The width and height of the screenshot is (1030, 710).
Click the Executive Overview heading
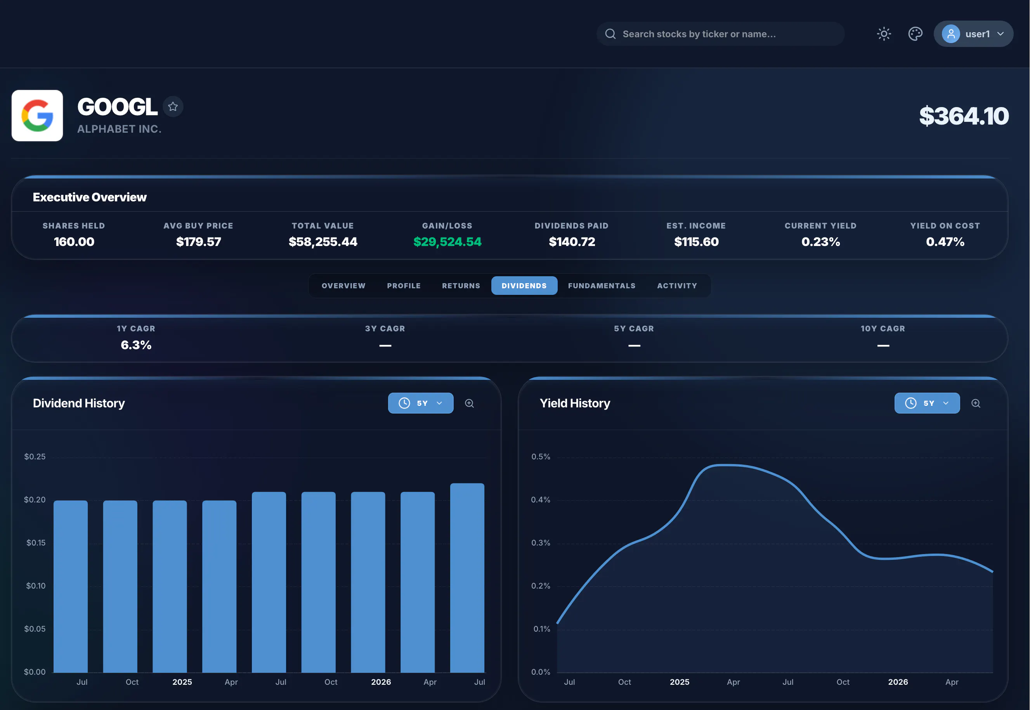(89, 197)
